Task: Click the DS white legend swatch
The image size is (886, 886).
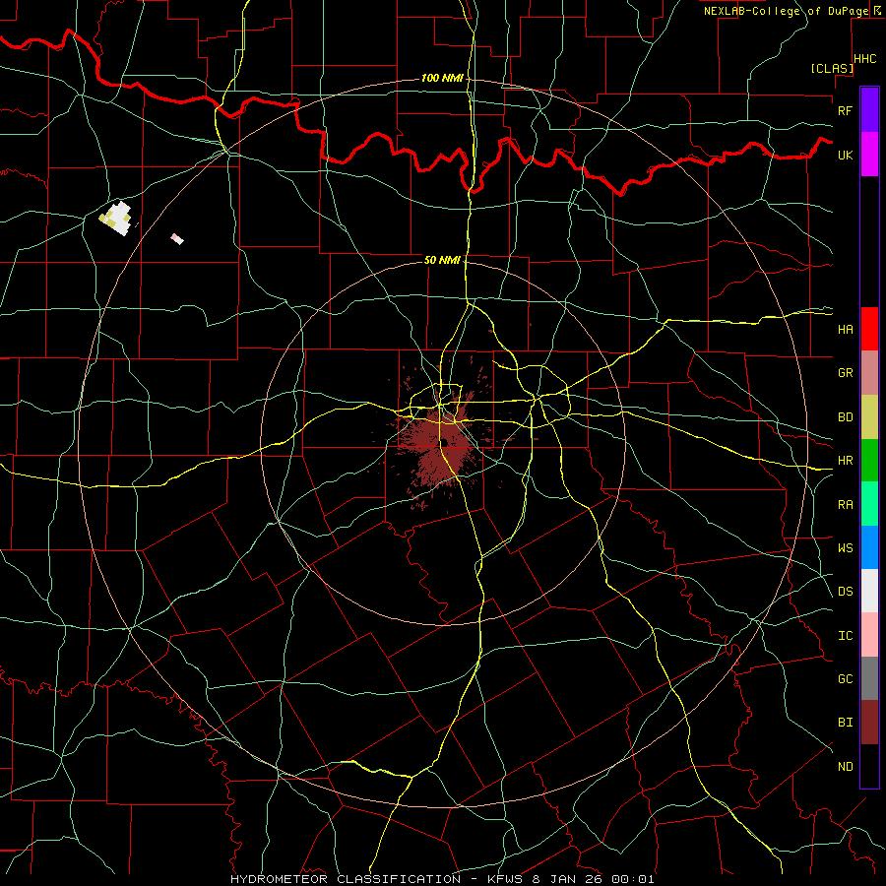Action: pyautogui.click(x=869, y=591)
